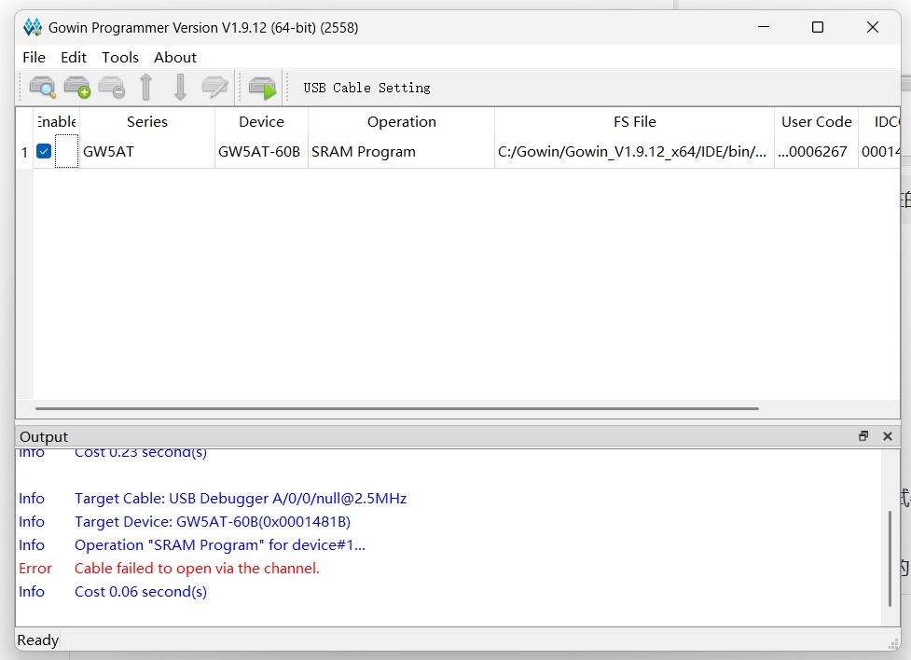The height and width of the screenshot is (660, 911).
Task: Click the FS File column header
Action: (x=634, y=121)
